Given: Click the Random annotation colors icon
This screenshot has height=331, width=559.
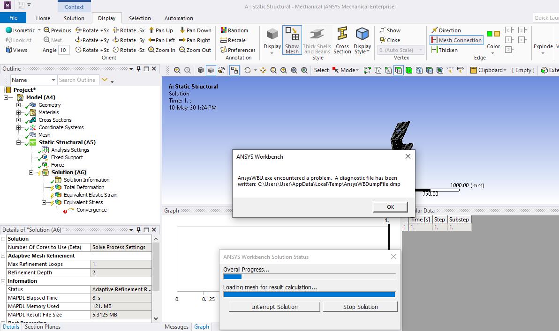Looking at the screenshot, I should click(224, 30).
